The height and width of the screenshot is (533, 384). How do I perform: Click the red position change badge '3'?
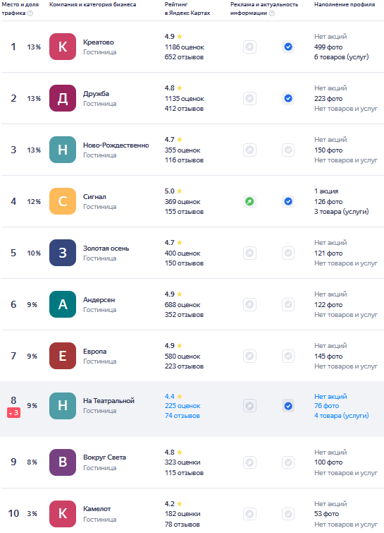pos(13,413)
